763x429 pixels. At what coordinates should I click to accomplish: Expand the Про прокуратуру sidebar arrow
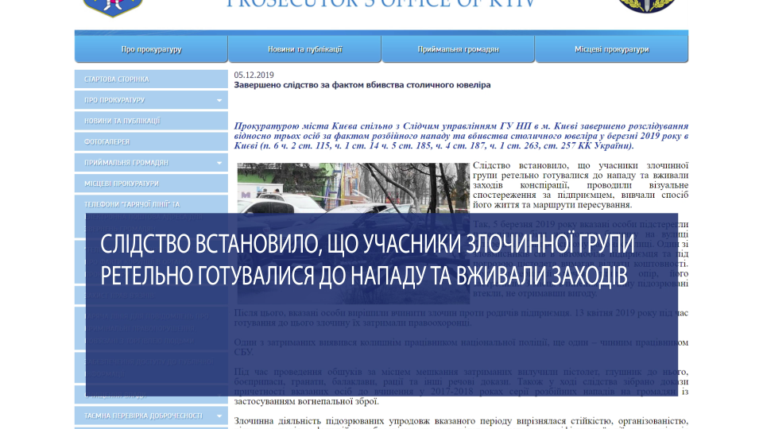(x=219, y=100)
